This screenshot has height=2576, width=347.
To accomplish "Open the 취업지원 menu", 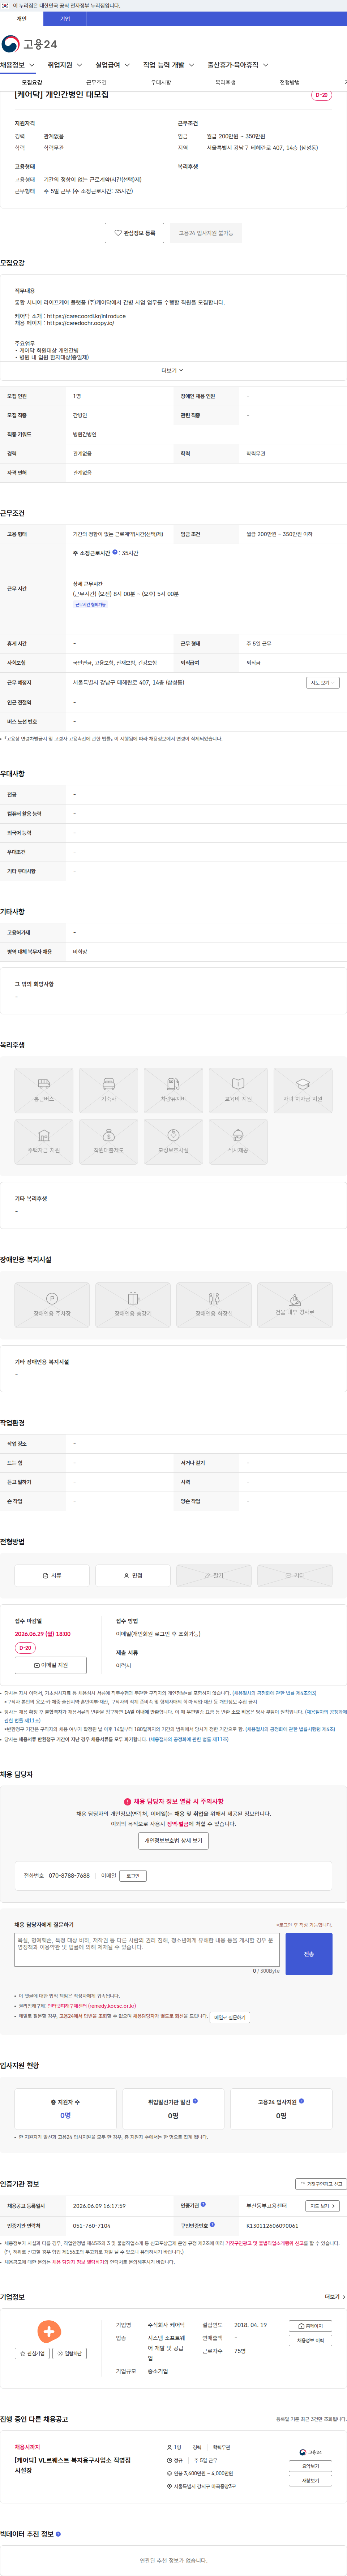I will 65,65.
